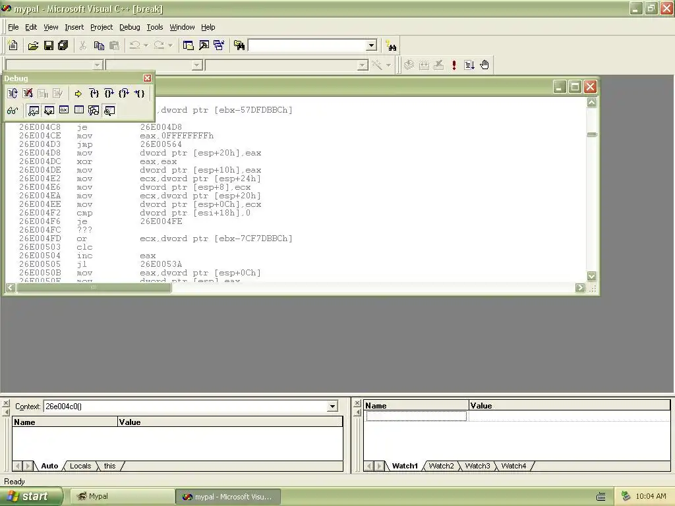Open the Edit menu
The height and width of the screenshot is (506, 675).
(31, 27)
